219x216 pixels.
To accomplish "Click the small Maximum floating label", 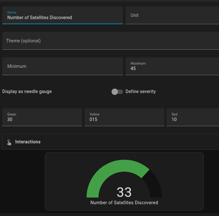I will pos(138,63).
